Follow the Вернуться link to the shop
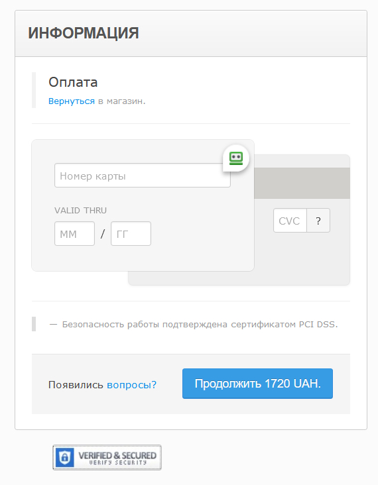This screenshot has width=378, height=485. click(72, 101)
